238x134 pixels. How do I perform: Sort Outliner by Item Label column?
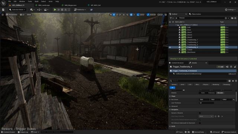[180, 22]
